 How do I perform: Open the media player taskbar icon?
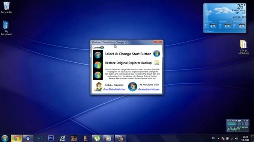coord(39,138)
